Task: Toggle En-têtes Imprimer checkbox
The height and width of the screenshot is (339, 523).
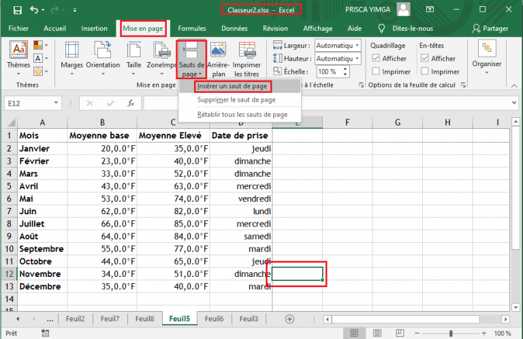Action: coord(425,71)
